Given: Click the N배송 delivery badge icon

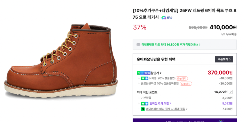Looking at the screenshot, I should click(166, 18).
